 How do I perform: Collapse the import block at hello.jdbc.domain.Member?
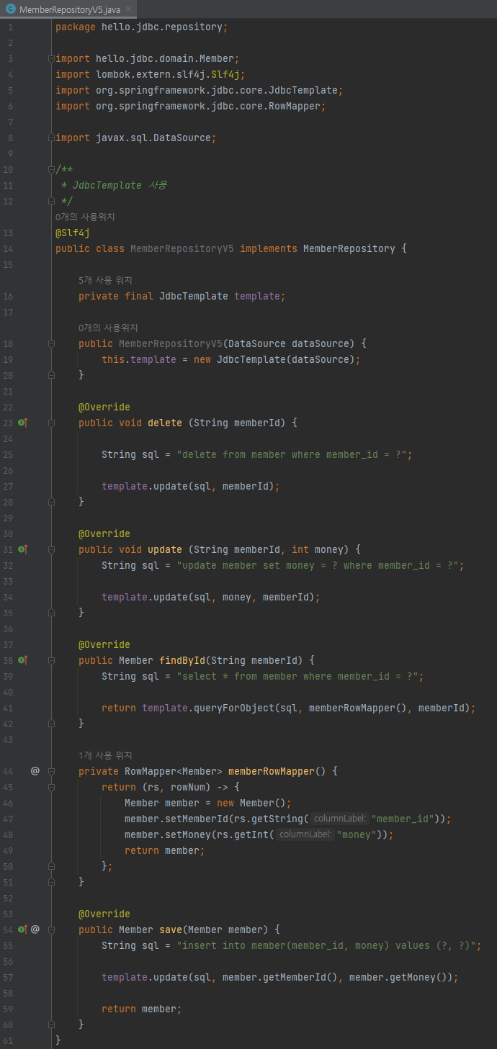51,58
